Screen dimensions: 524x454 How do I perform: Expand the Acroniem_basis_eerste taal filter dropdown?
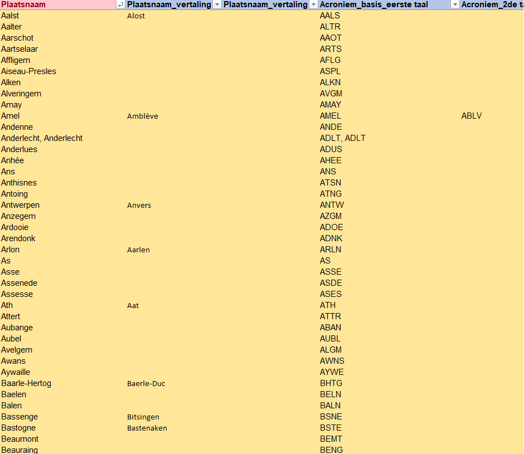coord(455,5)
